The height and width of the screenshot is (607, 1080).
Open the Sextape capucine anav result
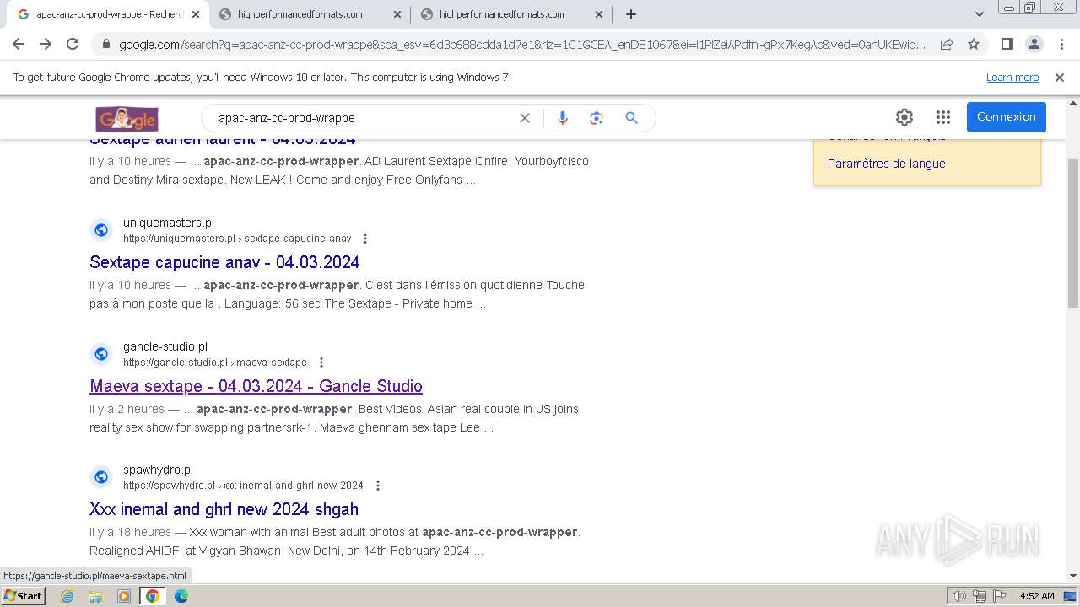(224, 262)
